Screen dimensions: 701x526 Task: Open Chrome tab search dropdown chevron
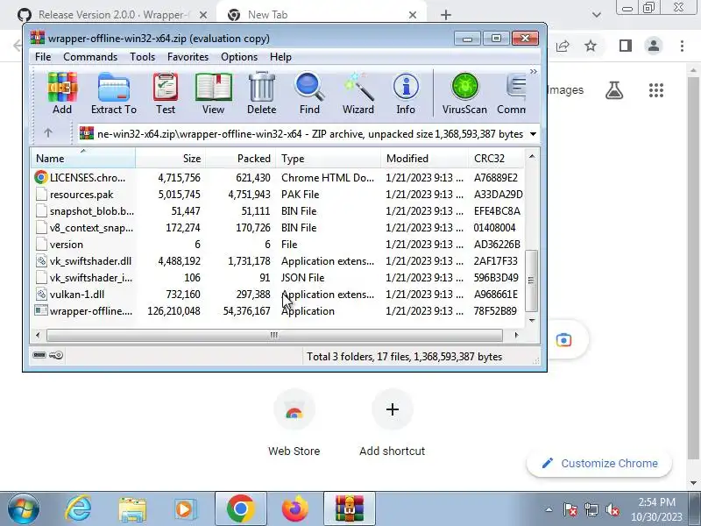597,15
